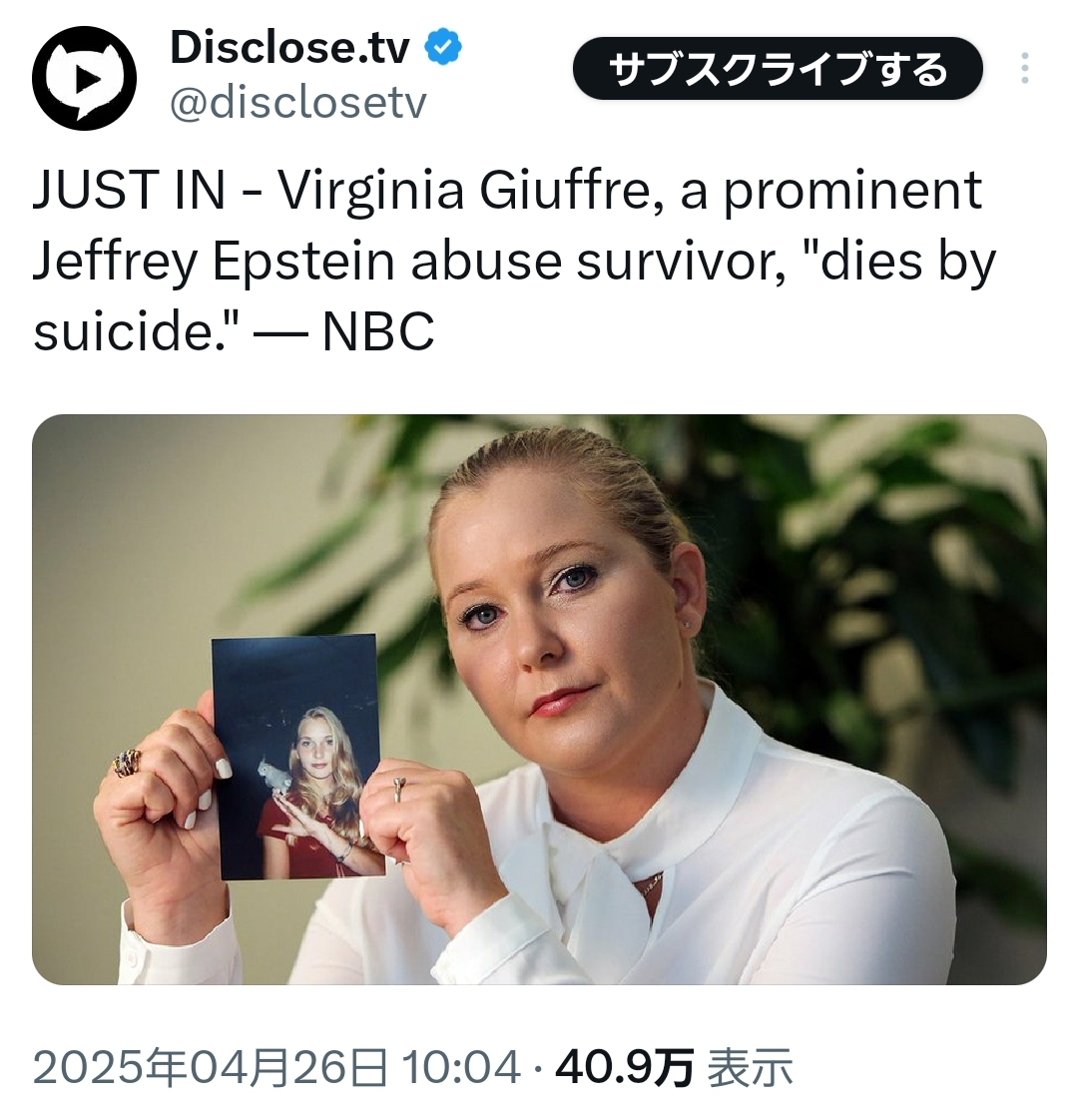Click the play-triangle logo inside avatar
This screenshot has width=1077, height=1119.
click(87, 79)
